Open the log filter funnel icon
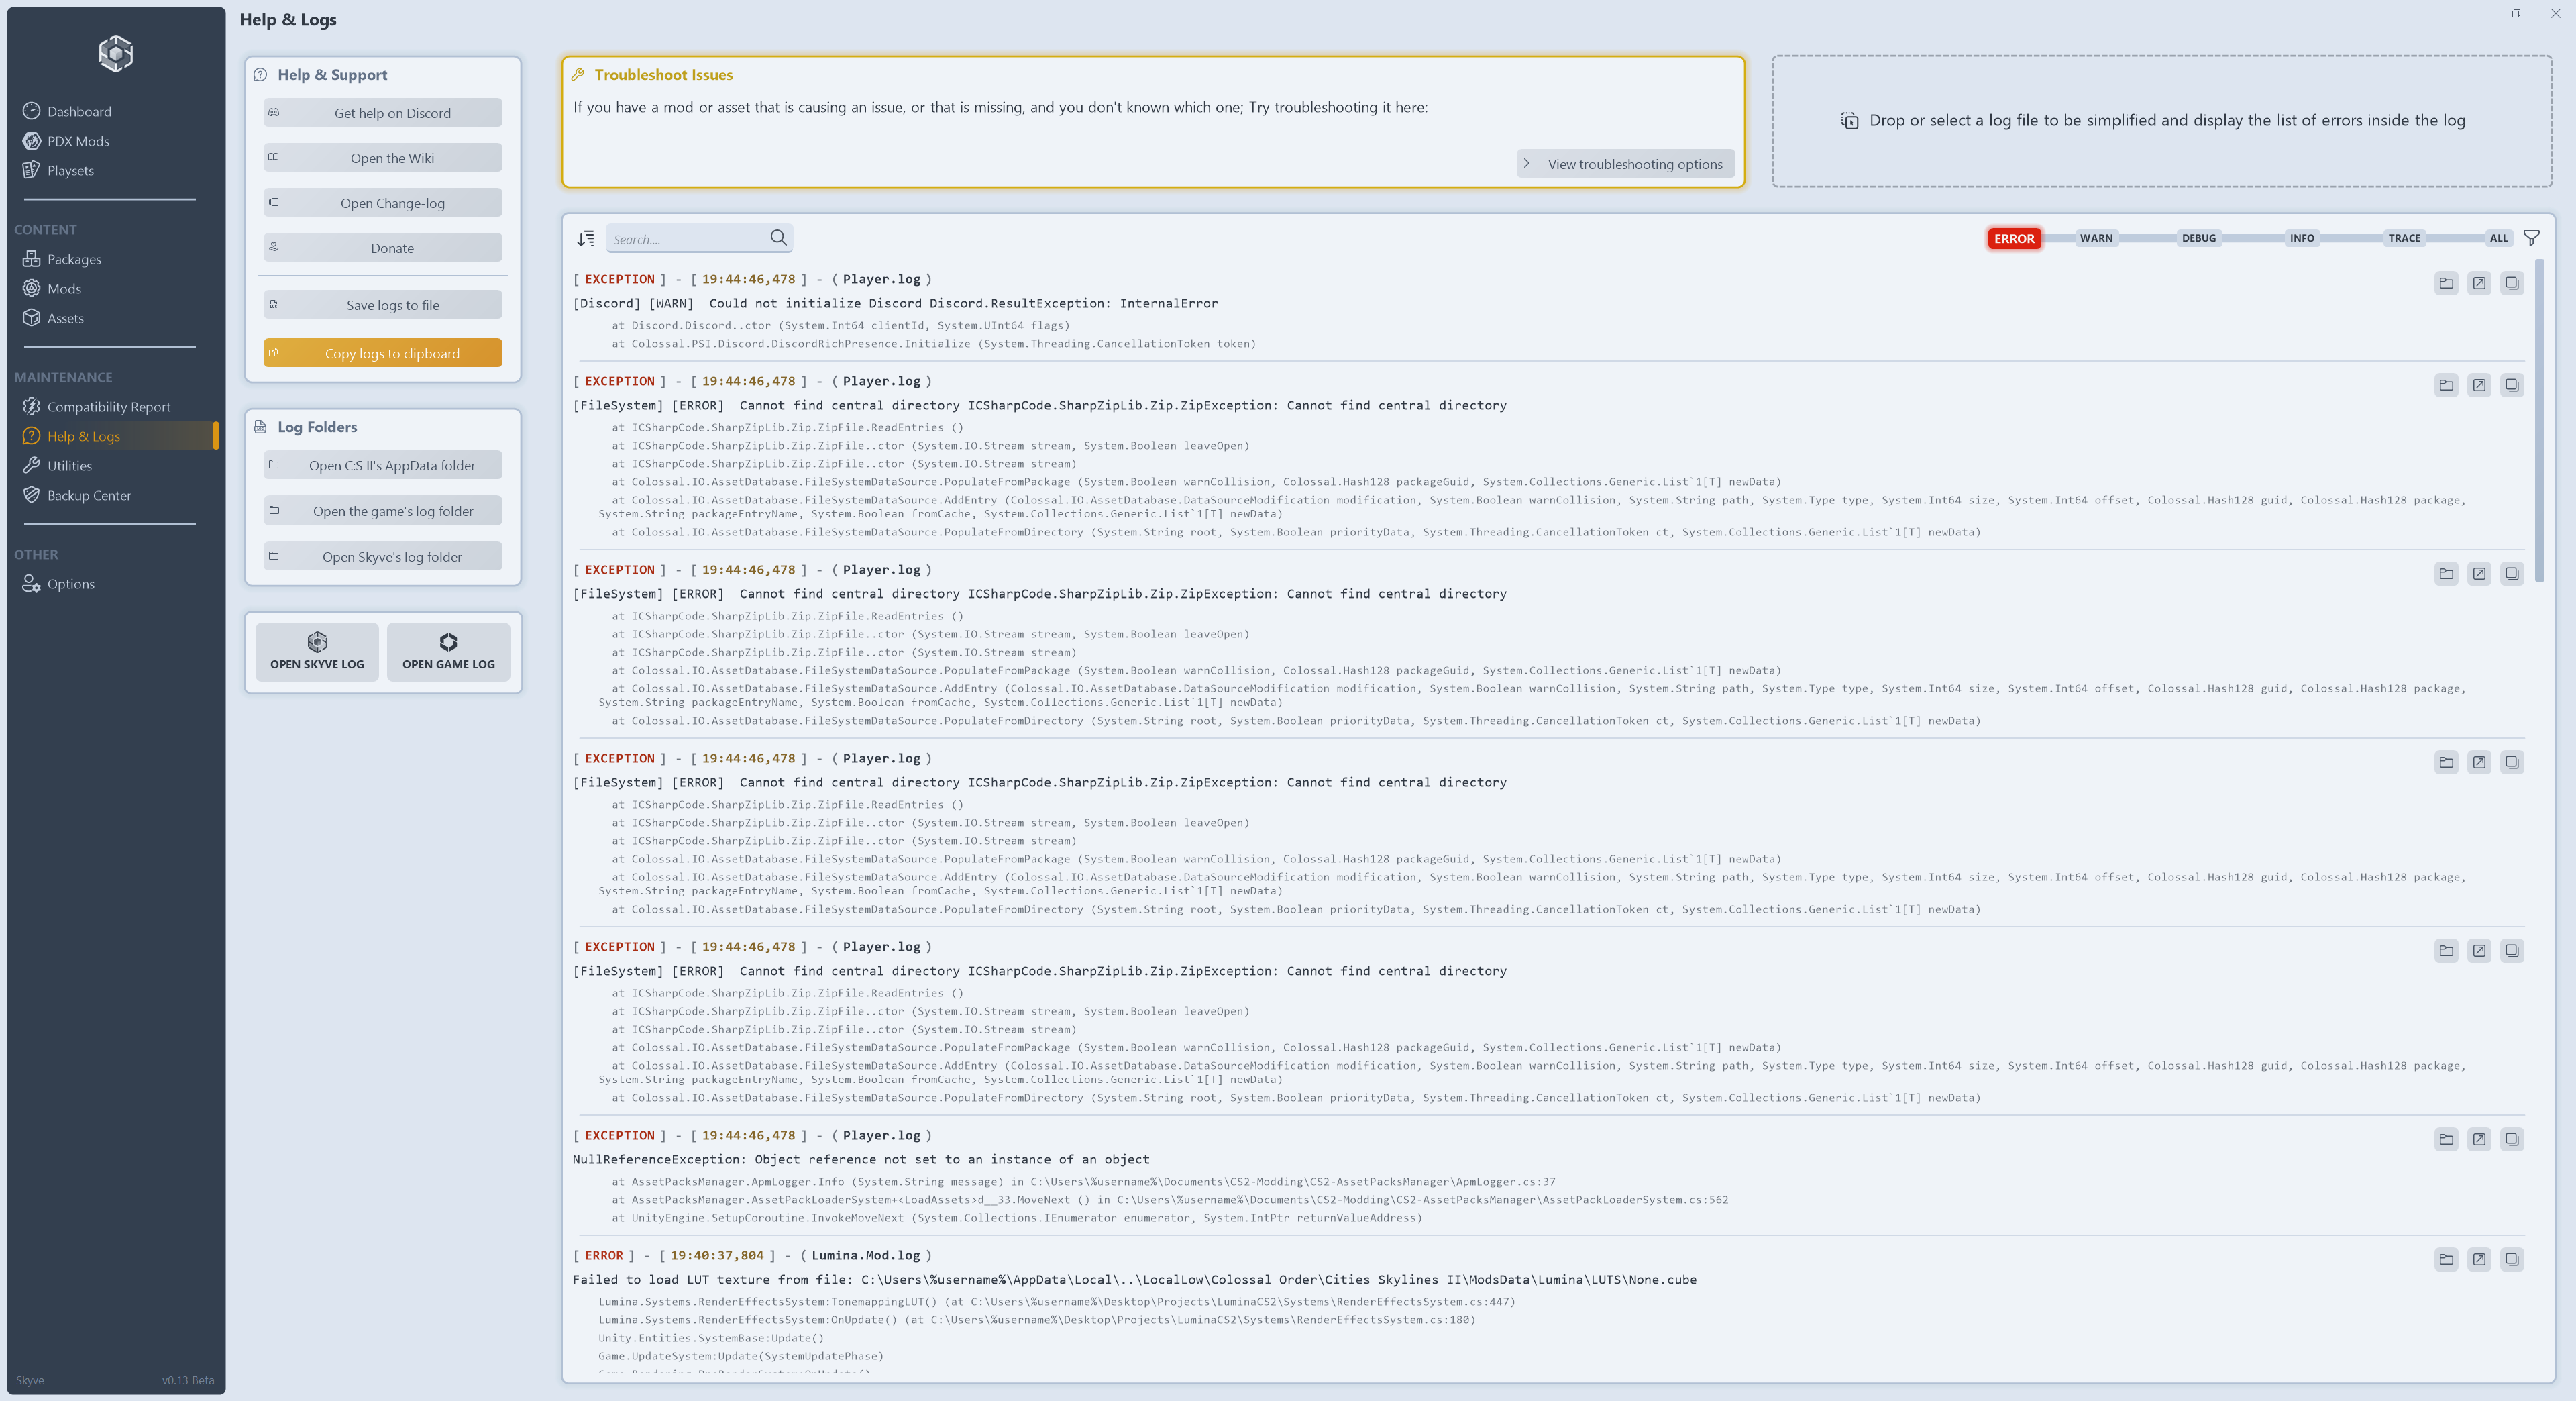Viewport: 2576px width, 1401px height. (x=2532, y=238)
